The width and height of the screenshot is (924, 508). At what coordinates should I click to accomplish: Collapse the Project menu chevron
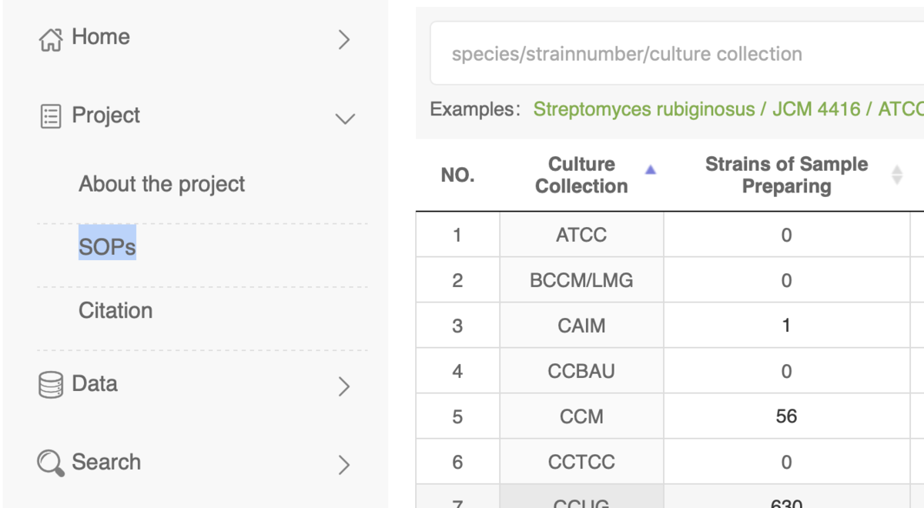click(344, 119)
